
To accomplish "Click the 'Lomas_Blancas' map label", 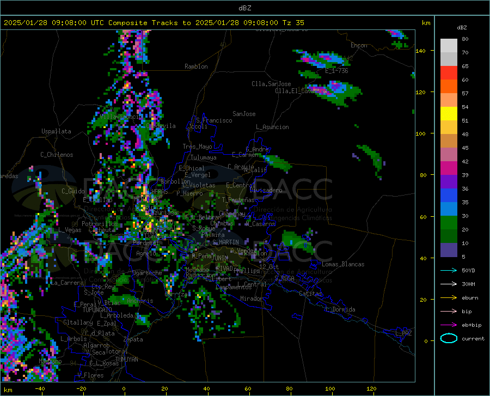I will click(343, 264).
